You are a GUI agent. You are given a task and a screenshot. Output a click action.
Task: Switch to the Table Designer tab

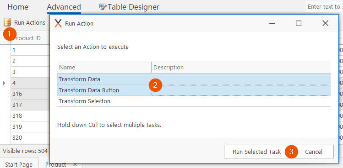(129, 7)
